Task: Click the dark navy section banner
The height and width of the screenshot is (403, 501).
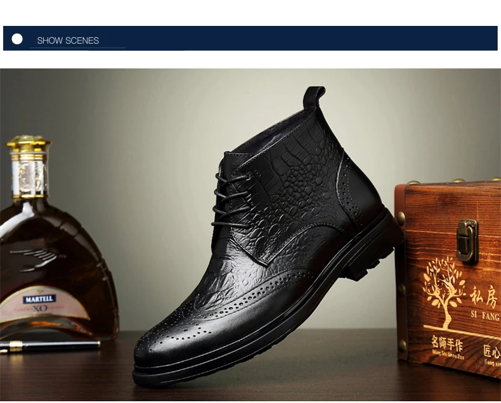Action: click(250, 38)
